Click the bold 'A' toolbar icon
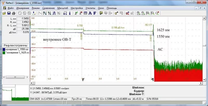This screenshot has width=208, height=106. pyautogui.click(x=90, y=13)
